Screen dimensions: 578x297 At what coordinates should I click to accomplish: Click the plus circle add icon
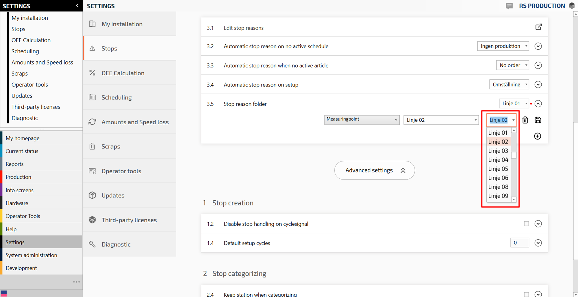(x=538, y=136)
